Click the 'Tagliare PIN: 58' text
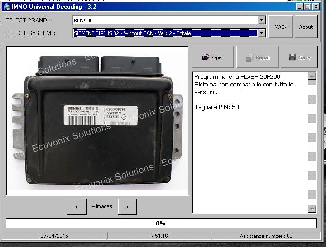The height and width of the screenshot is (247, 326). coord(217,107)
